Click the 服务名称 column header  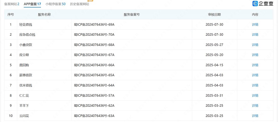tap(44, 14)
